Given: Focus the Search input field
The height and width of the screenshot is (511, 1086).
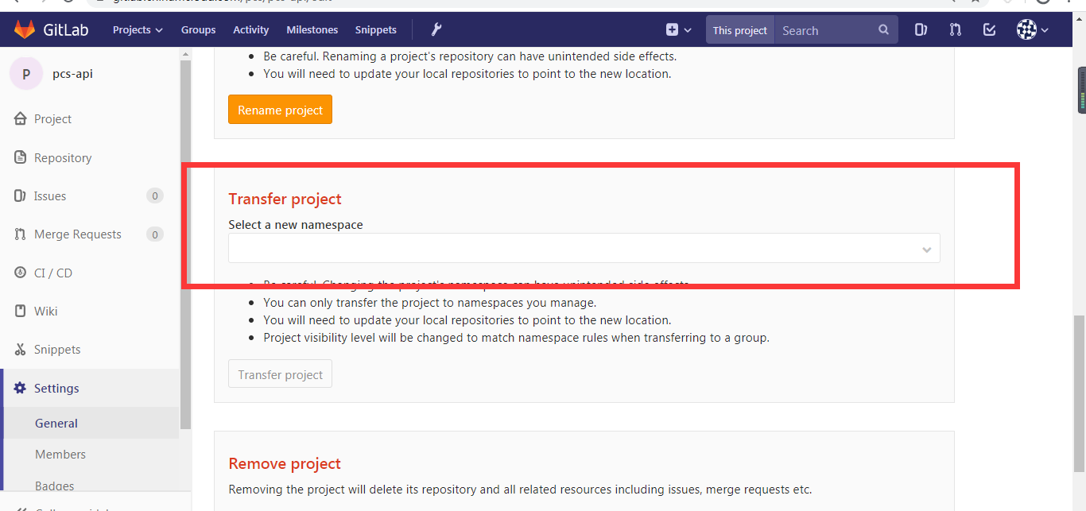Looking at the screenshot, I should 827,30.
